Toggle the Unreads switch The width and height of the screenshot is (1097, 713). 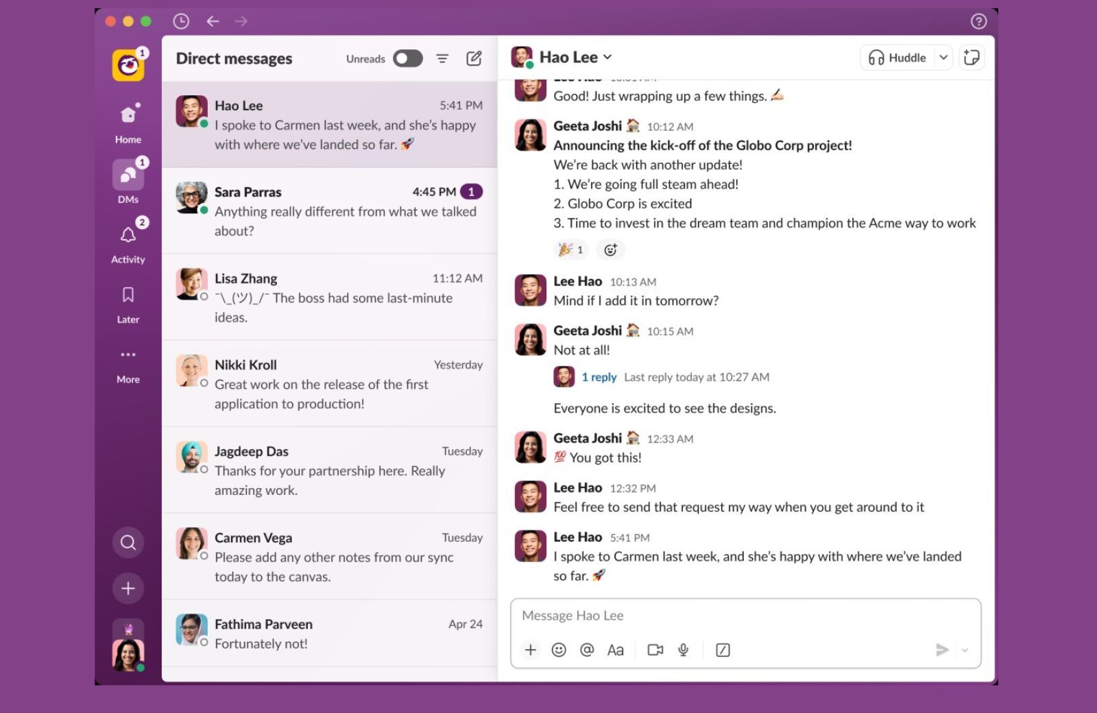pyautogui.click(x=408, y=58)
